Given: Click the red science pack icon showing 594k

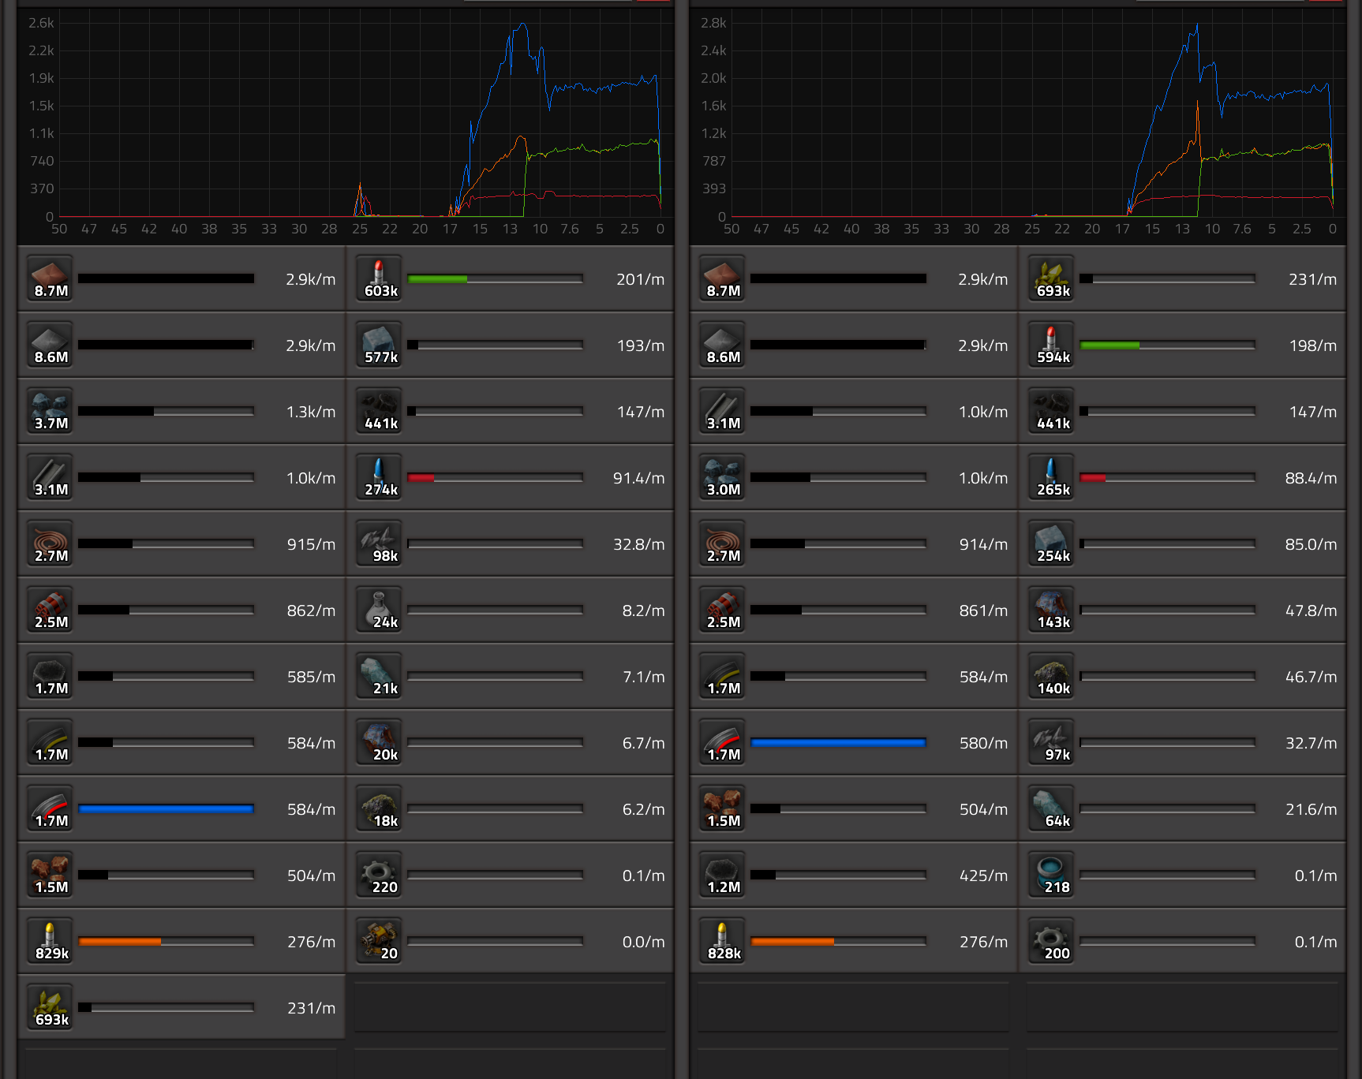Looking at the screenshot, I should tap(1052, 345).
